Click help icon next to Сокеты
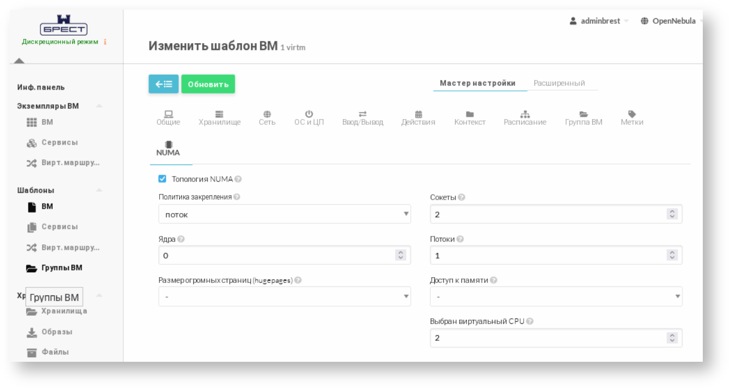 pos(461,197)
